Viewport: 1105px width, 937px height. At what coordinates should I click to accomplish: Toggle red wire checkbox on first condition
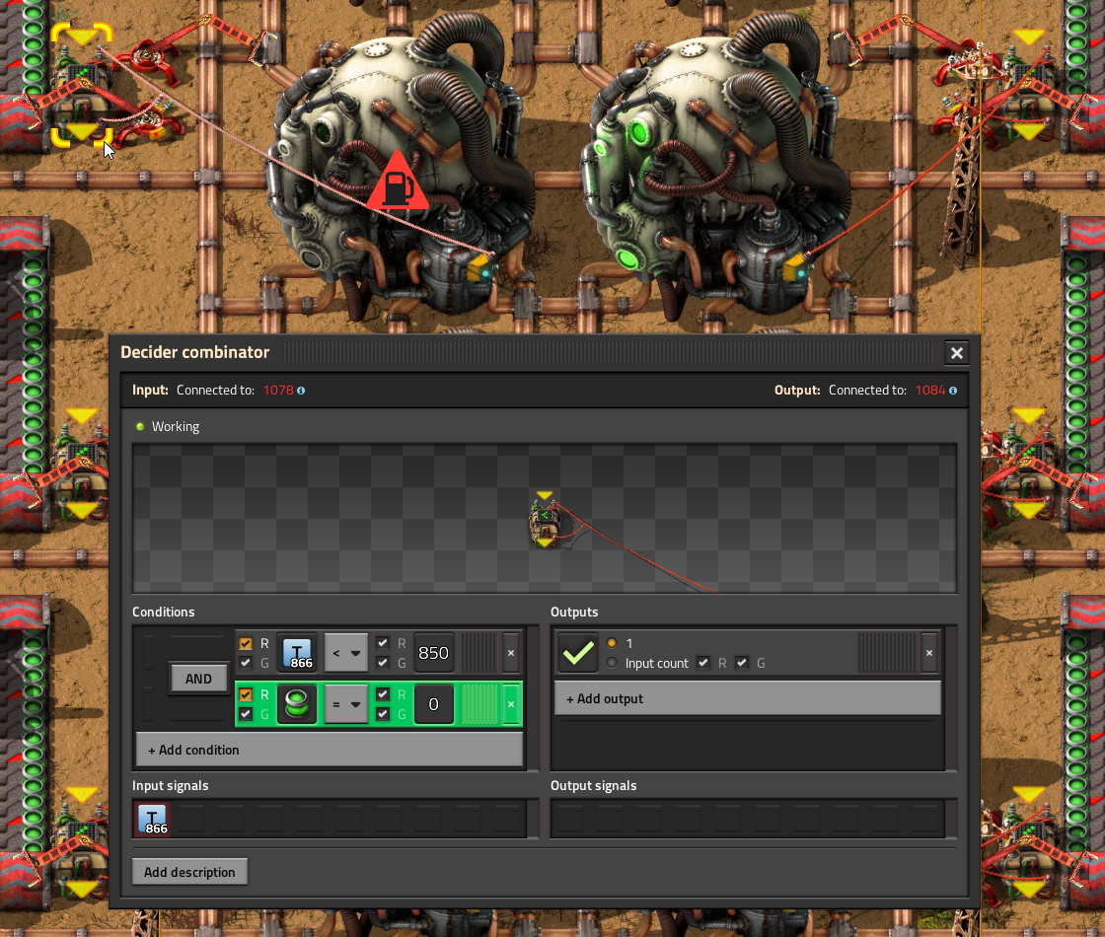(x=246, y=643)
